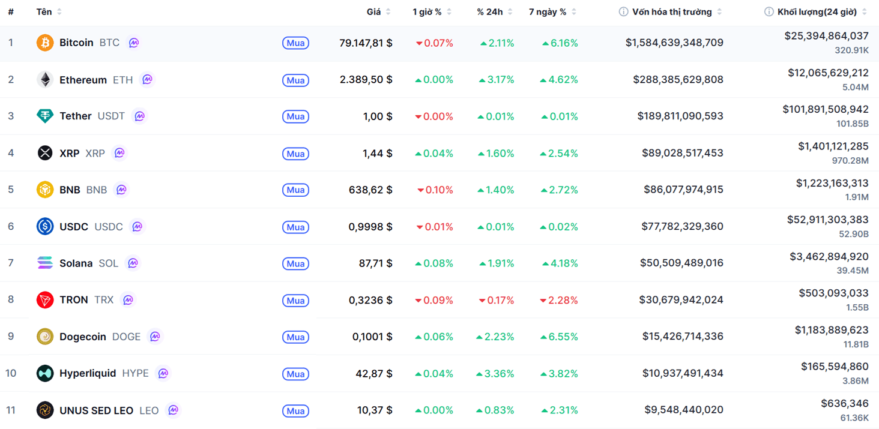
Task: Click the Tether coin logo
Action: (x=45, y=116)
